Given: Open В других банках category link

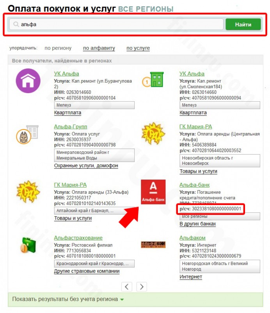Looking at the screenshot, I should pos(198,224).
